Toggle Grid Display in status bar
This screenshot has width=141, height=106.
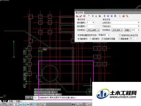[4, 104]
